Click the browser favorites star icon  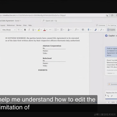point(112,15)
